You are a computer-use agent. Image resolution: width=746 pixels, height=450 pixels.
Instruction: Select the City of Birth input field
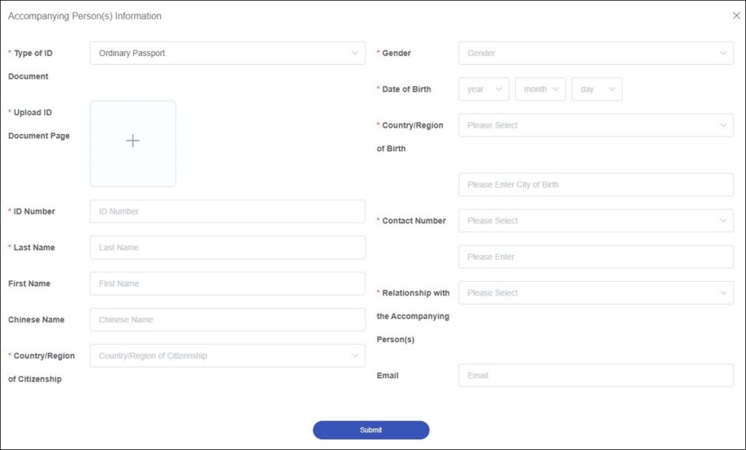595,184
